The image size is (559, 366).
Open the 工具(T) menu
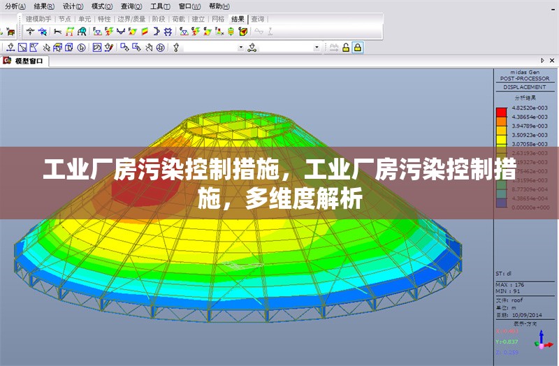(160, 6)
